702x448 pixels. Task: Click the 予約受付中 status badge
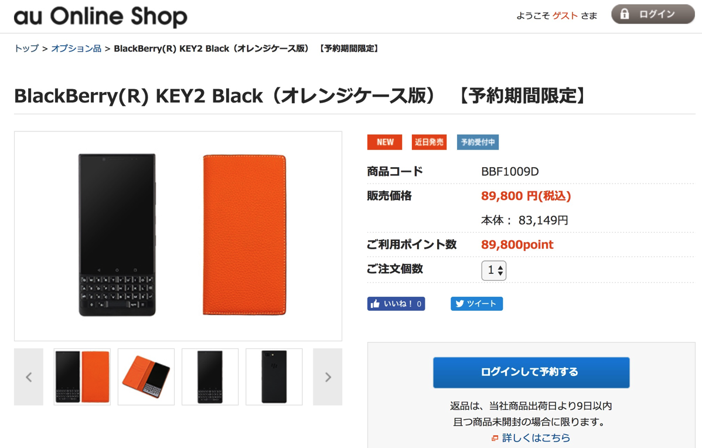pos(478,142)
